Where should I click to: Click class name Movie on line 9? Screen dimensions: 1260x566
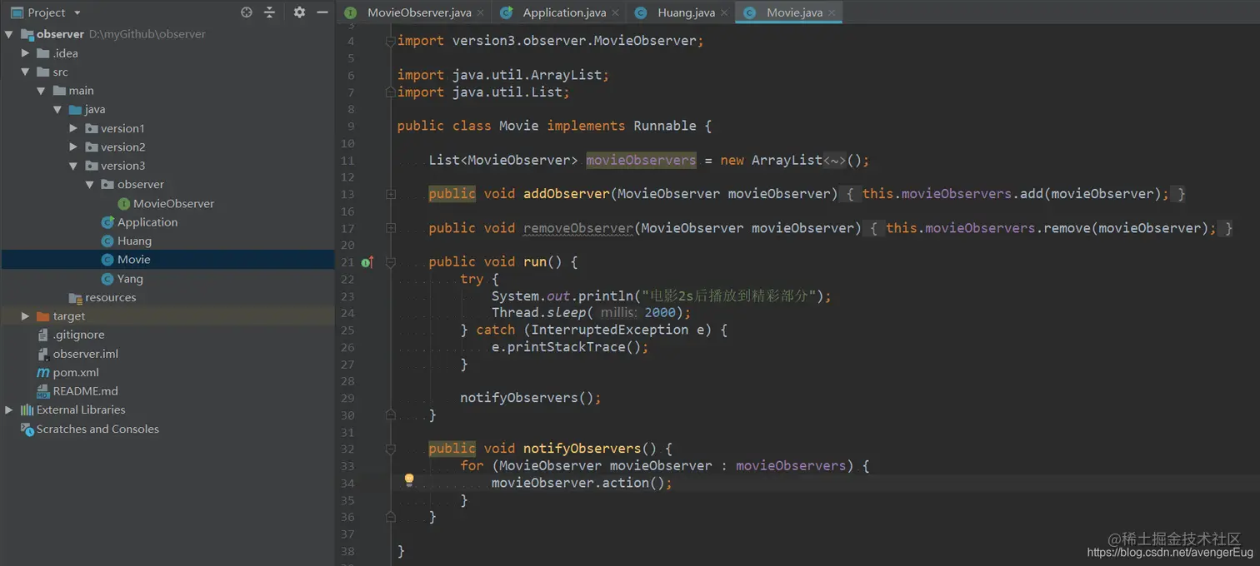click(x=518, y=126)
